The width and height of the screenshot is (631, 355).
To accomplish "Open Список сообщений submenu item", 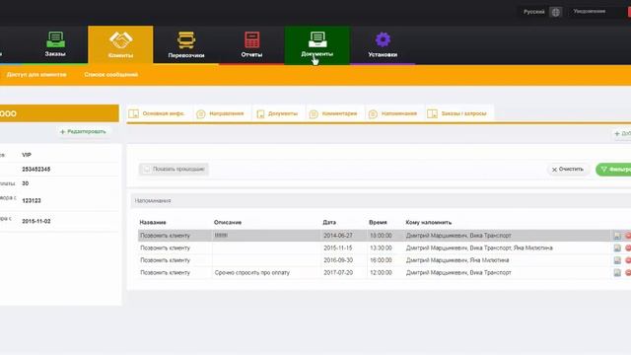I will pyautogui.click(x=111, y=75).
